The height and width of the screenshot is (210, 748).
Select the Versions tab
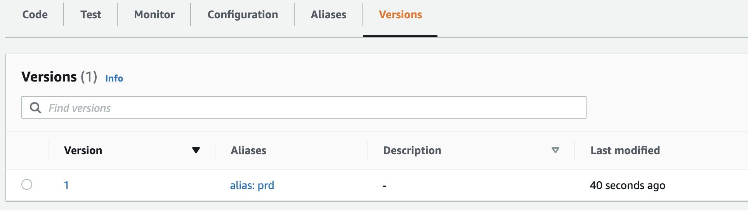400,15
